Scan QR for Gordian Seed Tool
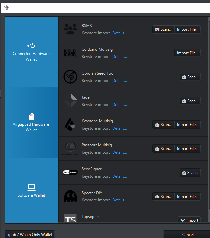 (x=190, y=77)
